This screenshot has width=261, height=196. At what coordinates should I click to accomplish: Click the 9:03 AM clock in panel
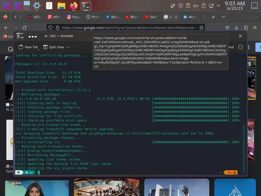tap(235, 6)
